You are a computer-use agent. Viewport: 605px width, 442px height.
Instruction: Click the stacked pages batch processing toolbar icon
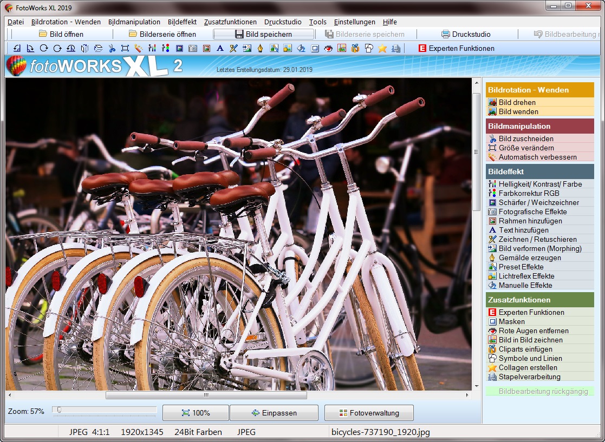pos(396,48)
